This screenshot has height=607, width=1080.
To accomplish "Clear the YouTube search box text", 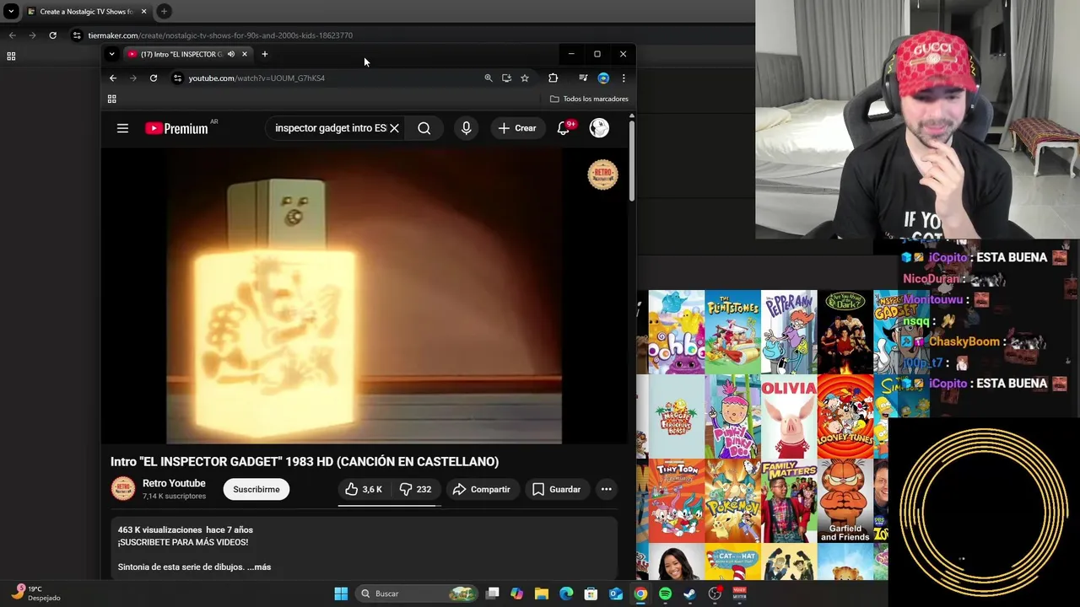I will point(394,128).
